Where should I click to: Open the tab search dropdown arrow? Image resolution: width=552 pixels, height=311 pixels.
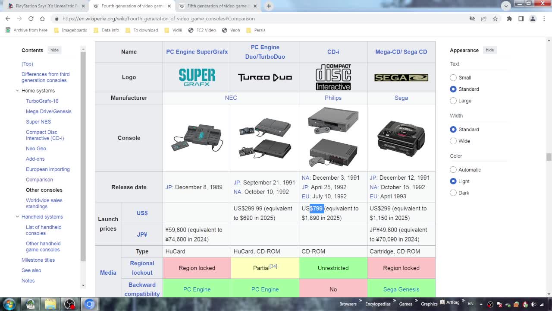click(x=506, y=6)
